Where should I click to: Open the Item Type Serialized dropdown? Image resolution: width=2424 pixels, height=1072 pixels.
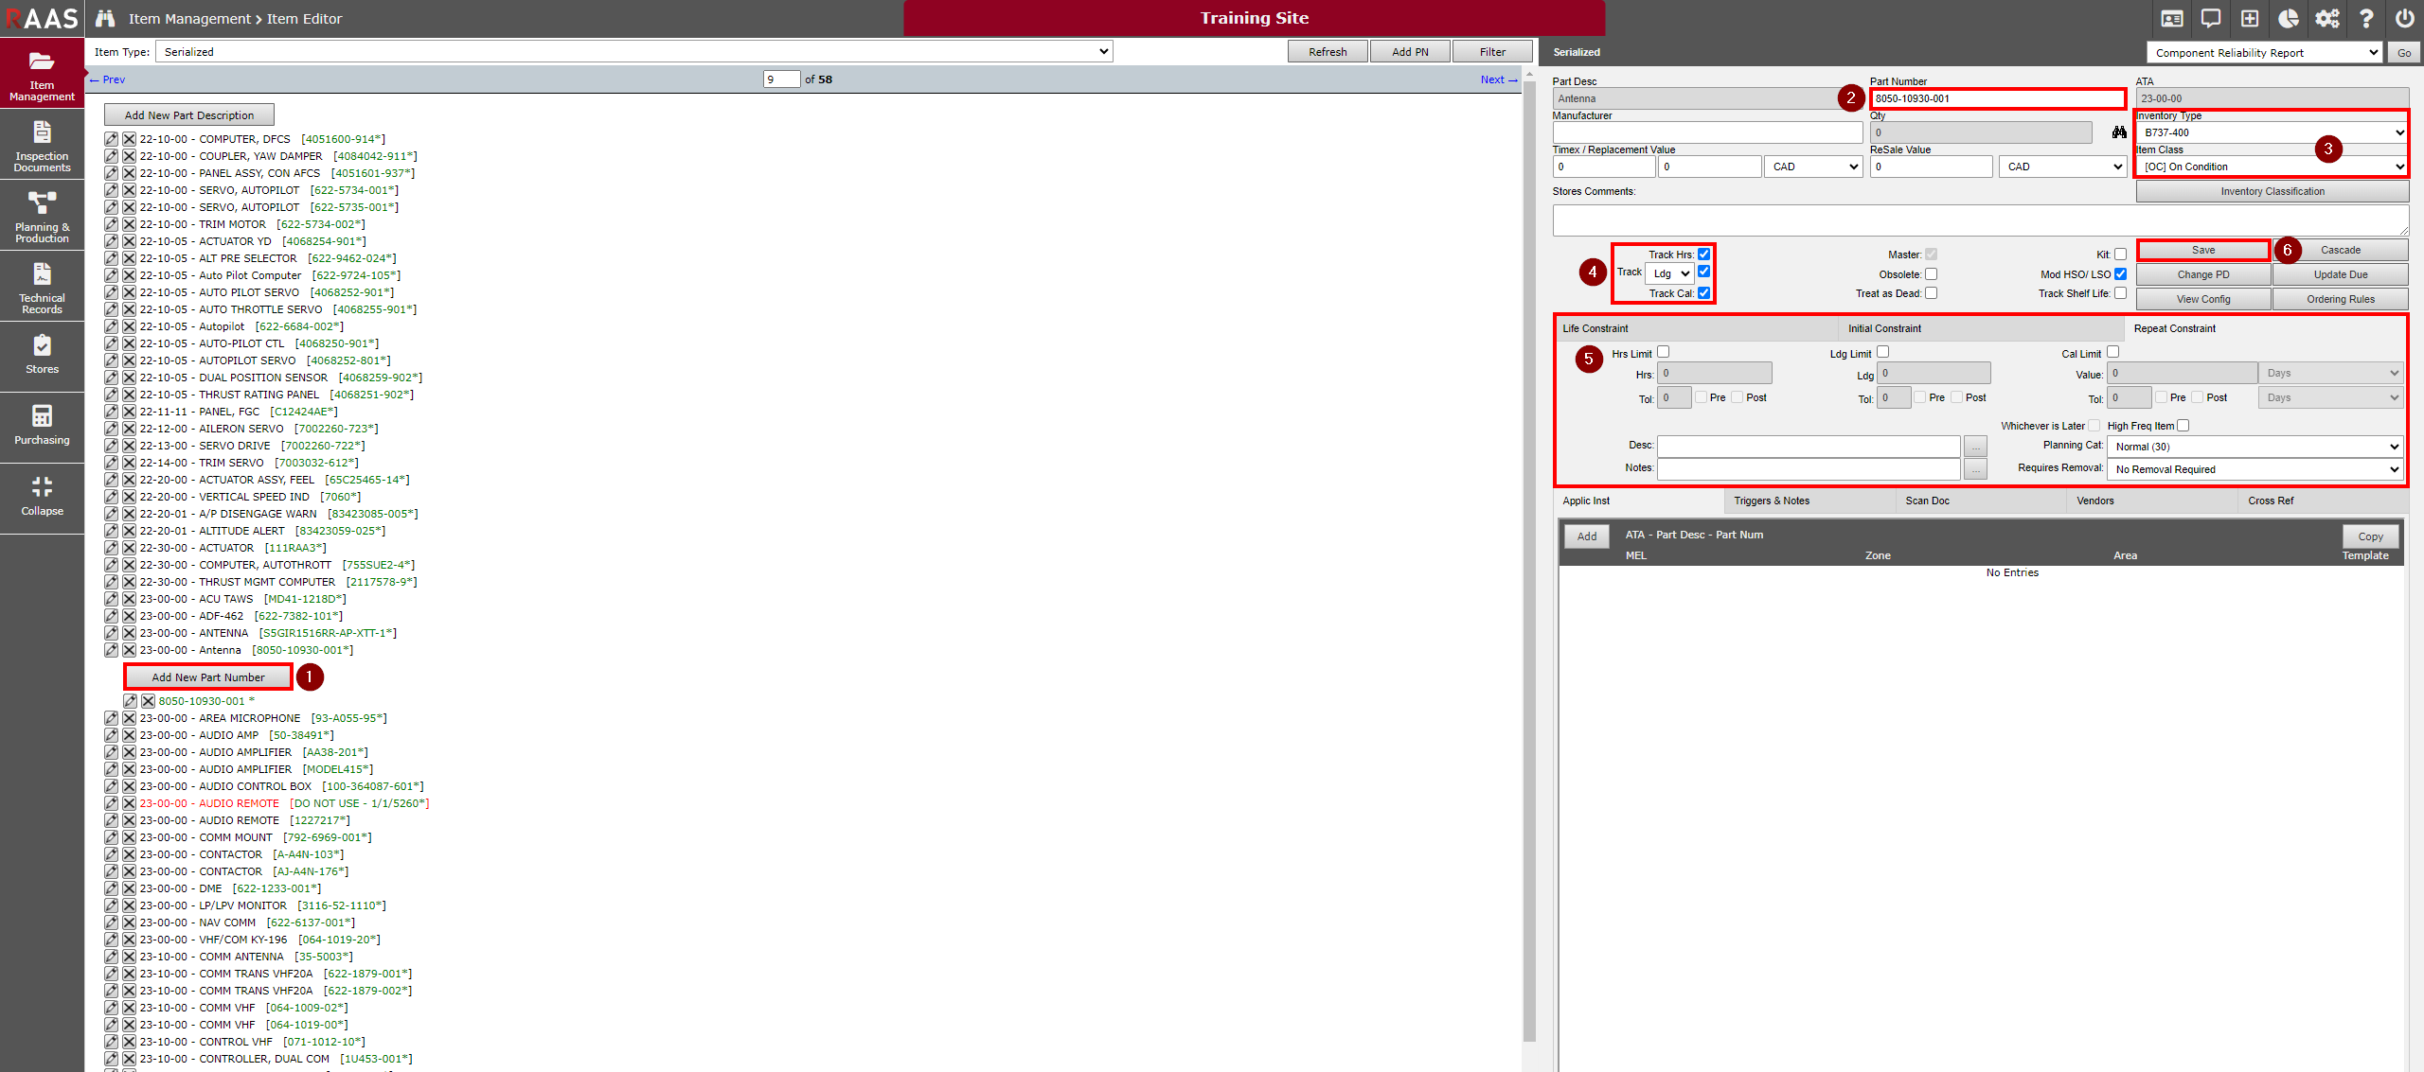(x=633, y=52)
